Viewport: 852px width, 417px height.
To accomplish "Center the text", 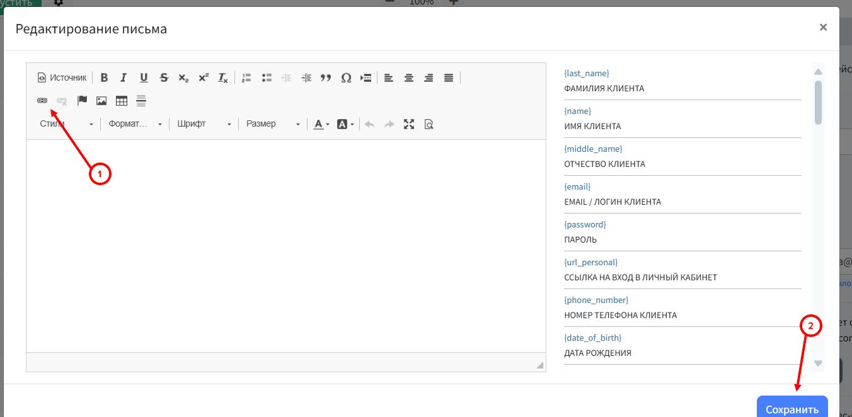I will (x=409, y=77).
